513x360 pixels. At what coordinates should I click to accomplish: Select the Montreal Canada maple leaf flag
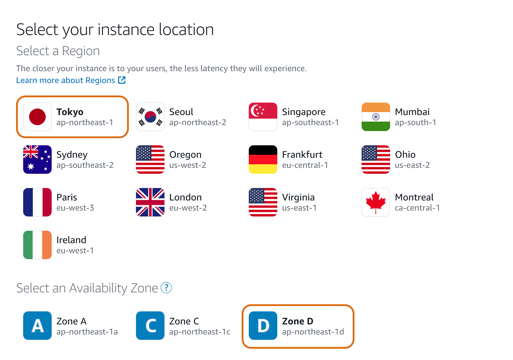376,202
